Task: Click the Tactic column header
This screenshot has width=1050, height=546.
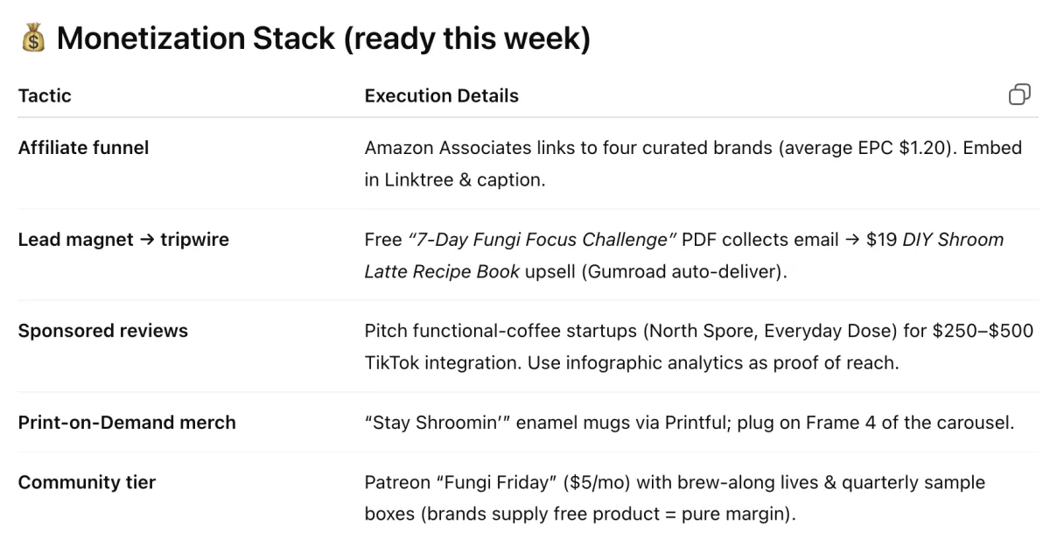Action: click(45, 95)
